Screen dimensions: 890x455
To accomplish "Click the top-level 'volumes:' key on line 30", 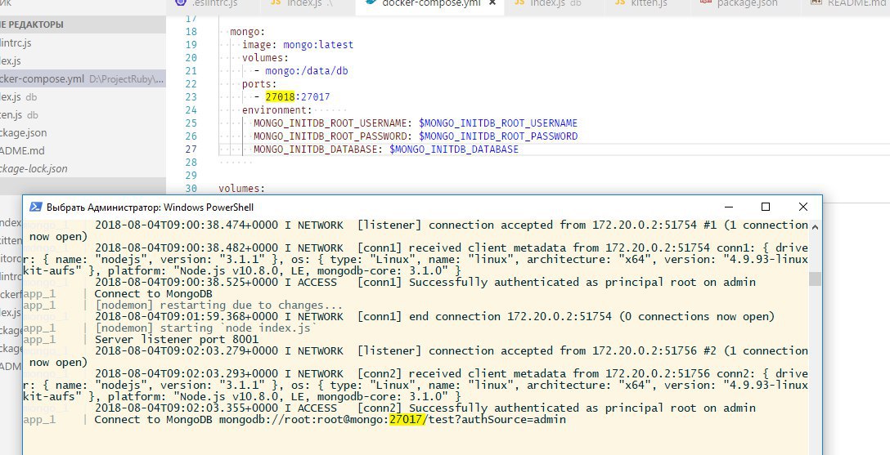I will (242, 188).
